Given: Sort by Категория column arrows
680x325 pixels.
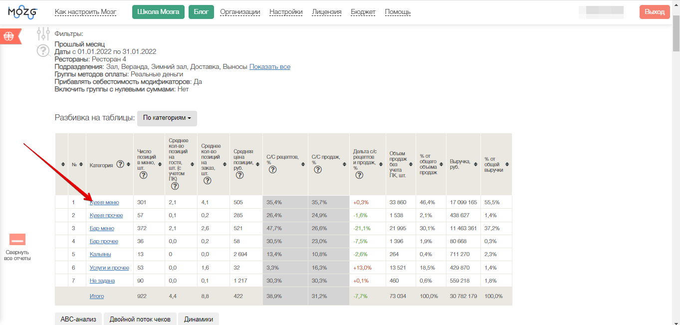Looking at the screenshot, I should click(128, 164).
